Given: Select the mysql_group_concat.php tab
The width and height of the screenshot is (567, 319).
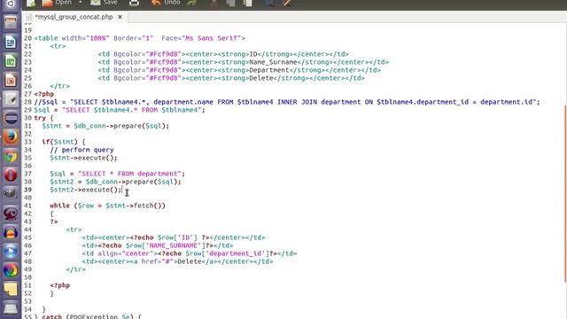Looking at the screenshot, I should coord(74,17).
